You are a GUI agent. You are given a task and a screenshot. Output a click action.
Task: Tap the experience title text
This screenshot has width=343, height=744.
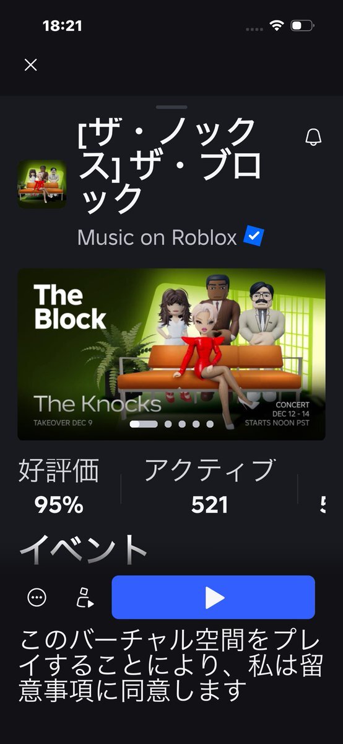(171, 166)
